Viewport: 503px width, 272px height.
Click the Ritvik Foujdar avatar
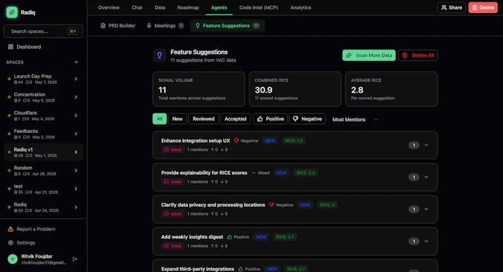13,259
